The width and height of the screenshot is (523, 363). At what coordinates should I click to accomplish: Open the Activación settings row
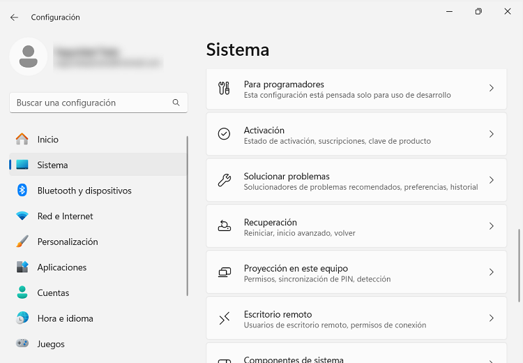tap(356, 135)
